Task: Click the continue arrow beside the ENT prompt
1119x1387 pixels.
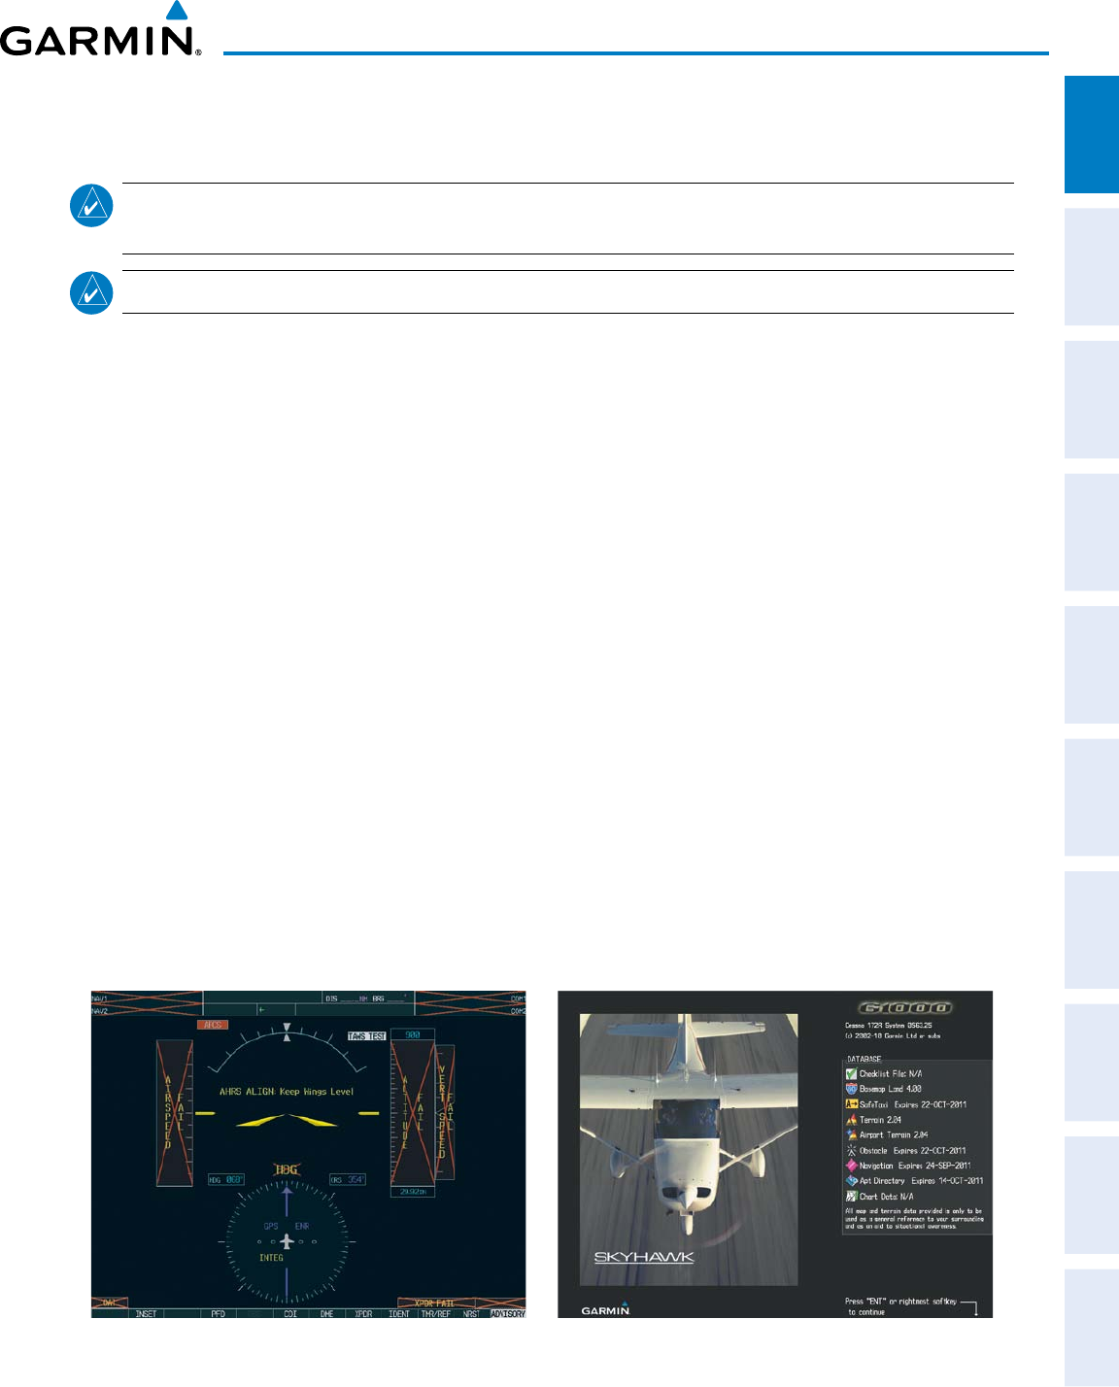Action: (969, 1307)
